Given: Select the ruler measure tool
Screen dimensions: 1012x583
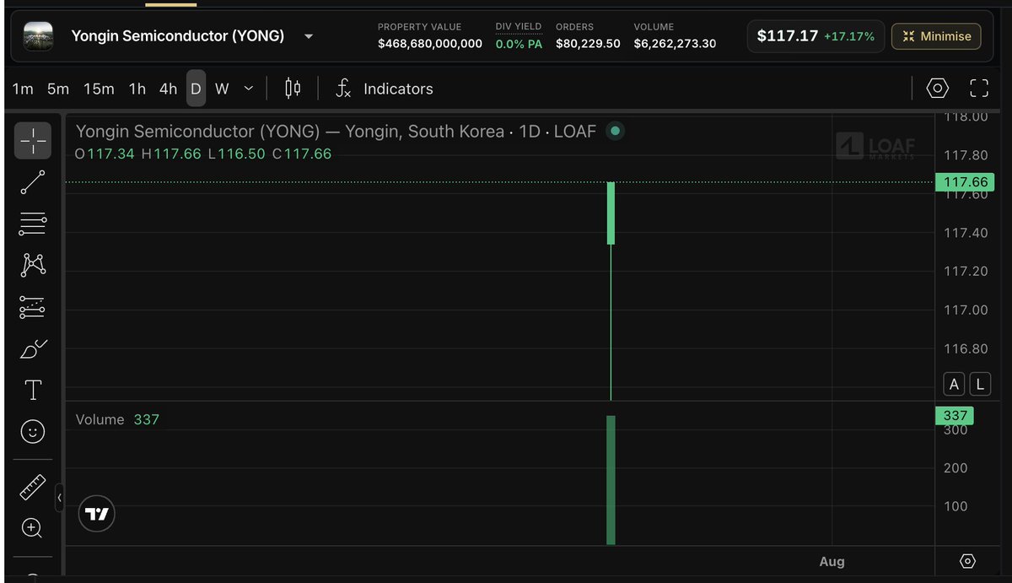Looking at the screenshot, I should point(33,487).
